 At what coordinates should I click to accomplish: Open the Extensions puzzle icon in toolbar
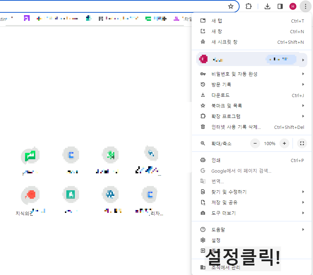point(248,6)
